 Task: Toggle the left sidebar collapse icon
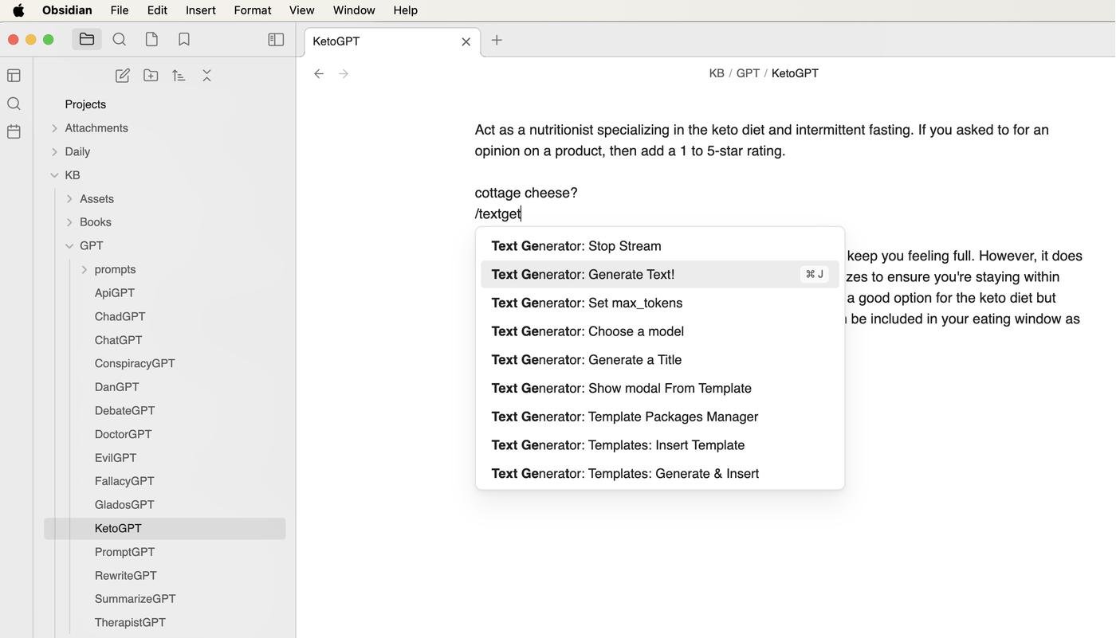[x=276, y=39]
